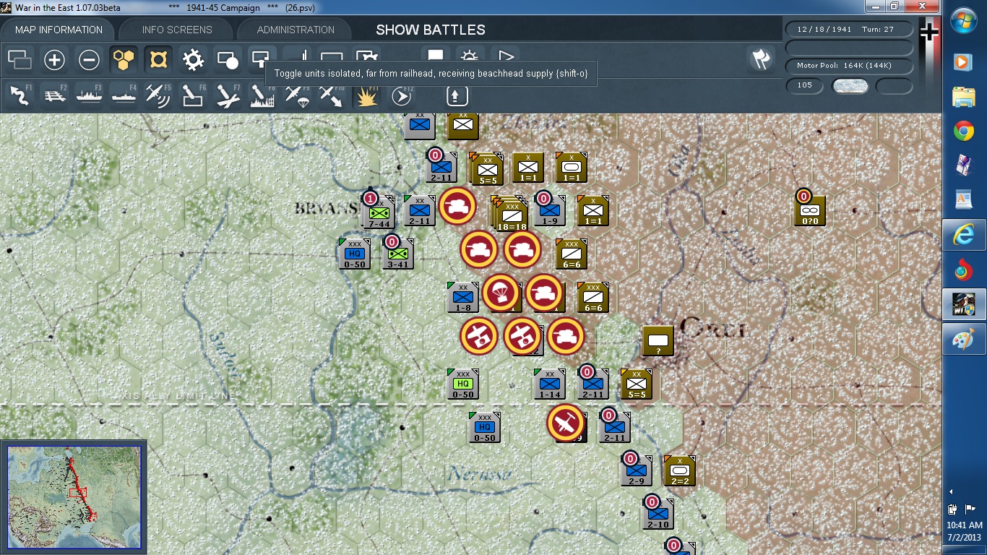Select the 2-10 infantry unit counter
Screen dimensions: 987x555
click(x=658, y=514)
